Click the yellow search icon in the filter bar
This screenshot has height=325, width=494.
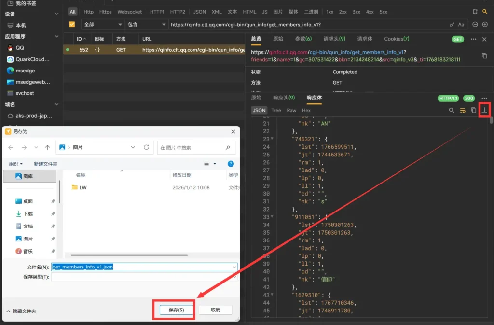point(485,11)
